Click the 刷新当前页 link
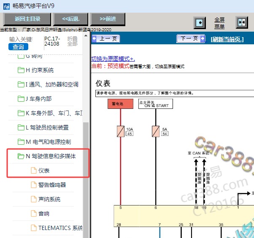254x238 pixels. pyautogui.click(x=227, y=39)
